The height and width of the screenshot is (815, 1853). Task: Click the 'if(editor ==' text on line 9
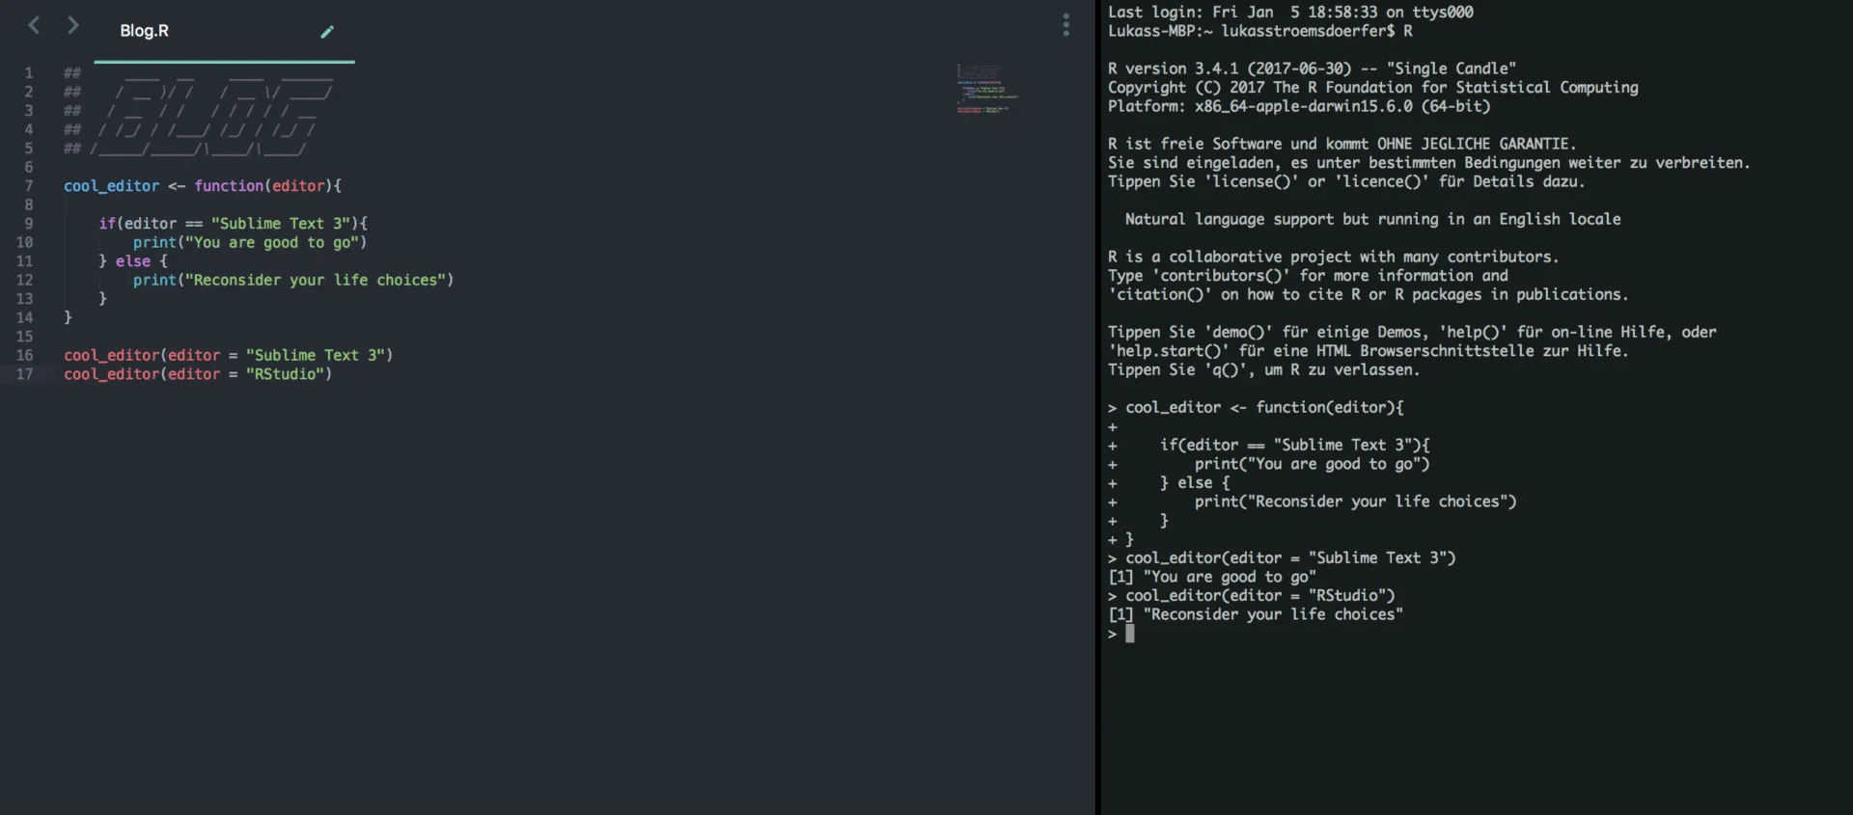pyautogui.click(x=151, y=224)
